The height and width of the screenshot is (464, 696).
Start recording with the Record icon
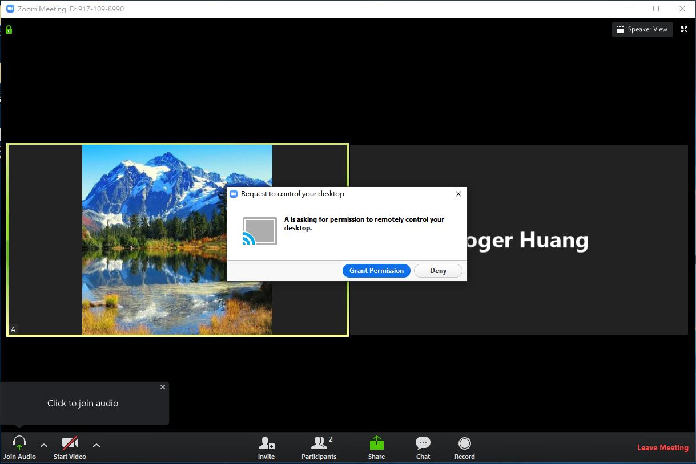pos(465,443)
